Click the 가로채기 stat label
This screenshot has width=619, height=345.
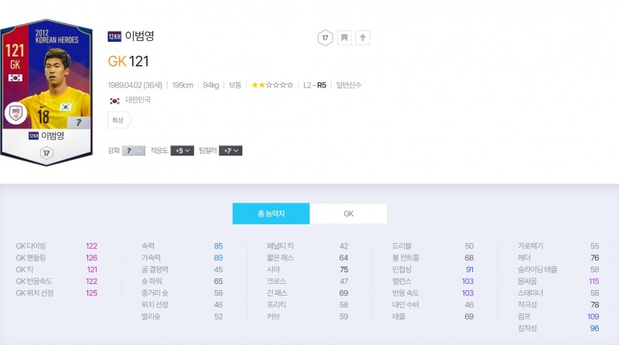(x=531, y=246)
